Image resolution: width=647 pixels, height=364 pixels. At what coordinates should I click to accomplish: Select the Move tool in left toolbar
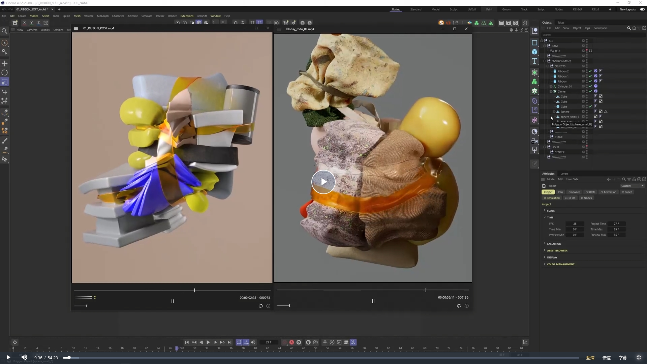pos(5,63)
